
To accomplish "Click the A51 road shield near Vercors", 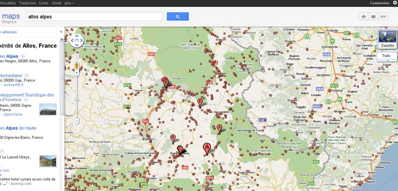I will tap(118, 38).
